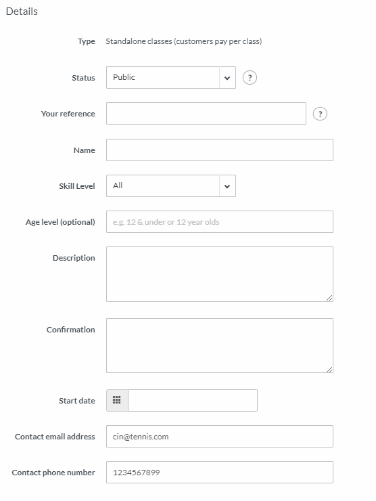Click into the Name input field

(x=220, y=150)
